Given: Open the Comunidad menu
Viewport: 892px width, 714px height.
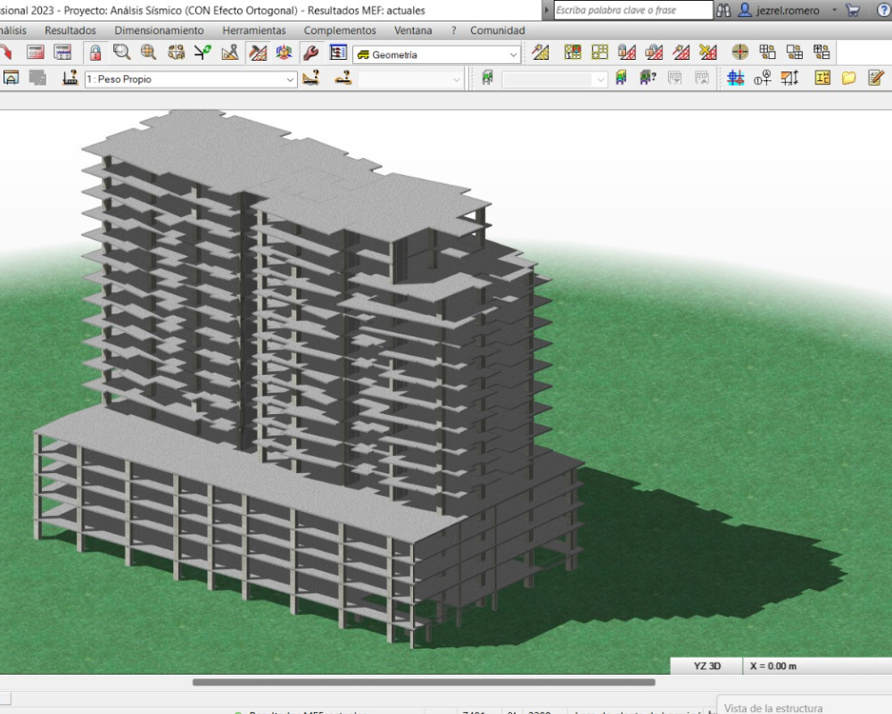Looking at the screenshot, I should click(x=497, y=30).
